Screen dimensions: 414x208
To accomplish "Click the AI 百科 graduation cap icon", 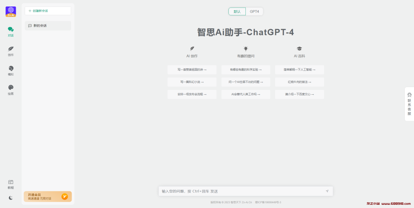I will click(300, 49).
